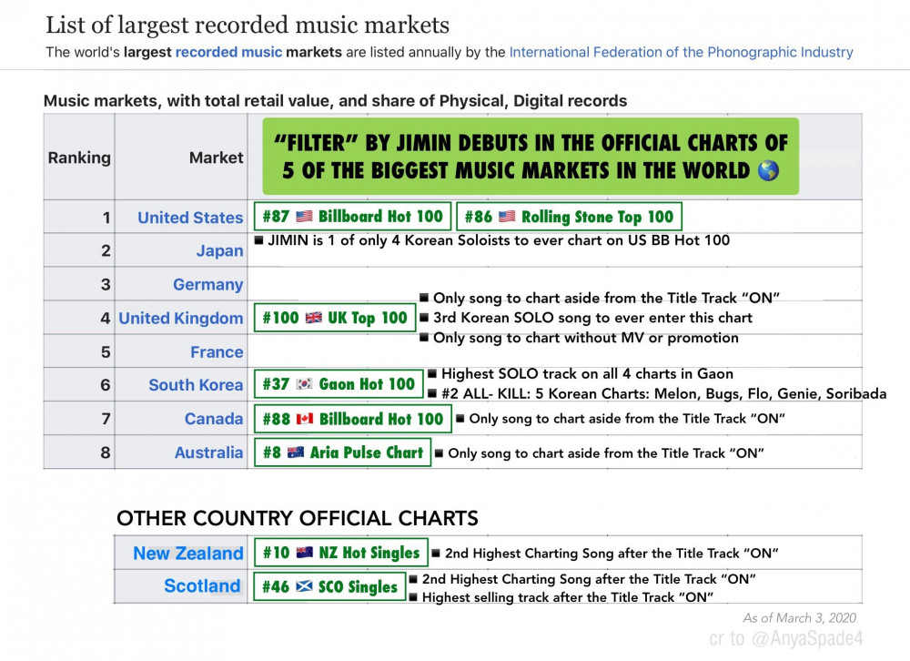Click the globe emoji in the green banner
910x661 pixels.
pyautogui.click(x=768, y=171)
